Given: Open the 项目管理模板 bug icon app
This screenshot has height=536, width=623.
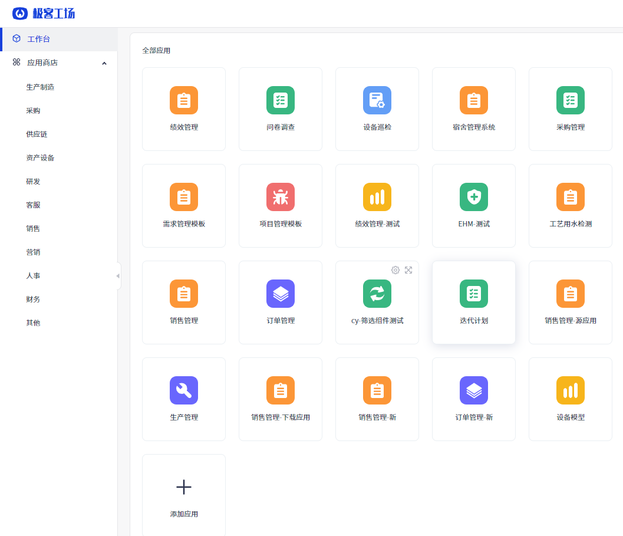Looking at the screenshot, I should (x=281, y=197).
